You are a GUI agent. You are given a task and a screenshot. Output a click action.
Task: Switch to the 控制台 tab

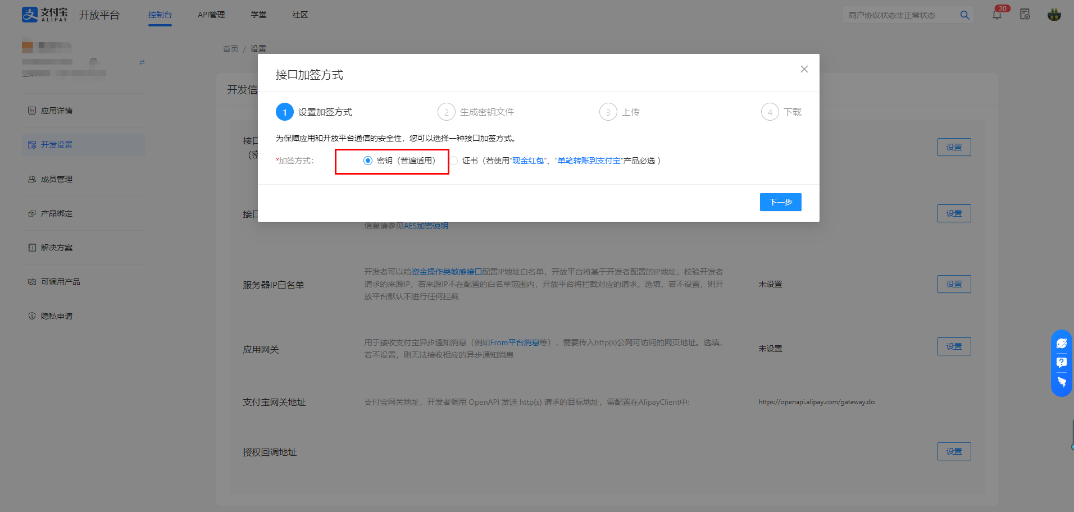tap(160, 15)
